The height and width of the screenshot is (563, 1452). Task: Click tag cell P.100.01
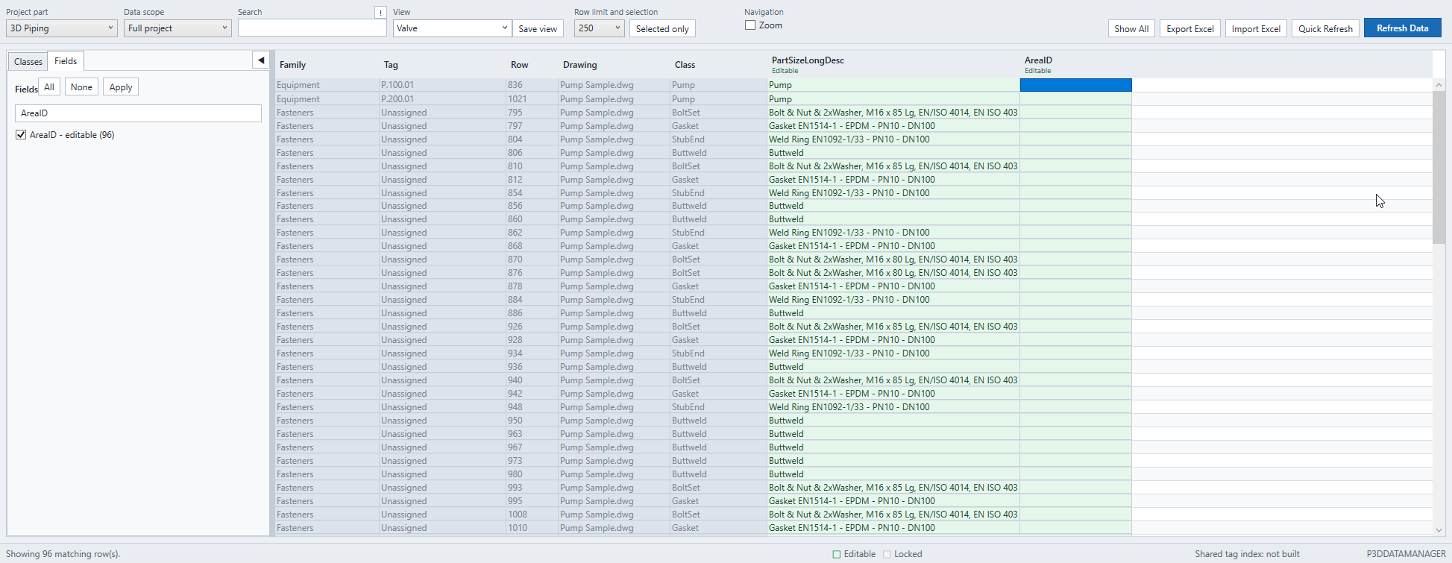(x=442, y=85)
